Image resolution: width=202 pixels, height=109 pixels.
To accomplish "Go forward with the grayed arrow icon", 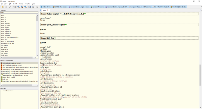I will [6, 7].
